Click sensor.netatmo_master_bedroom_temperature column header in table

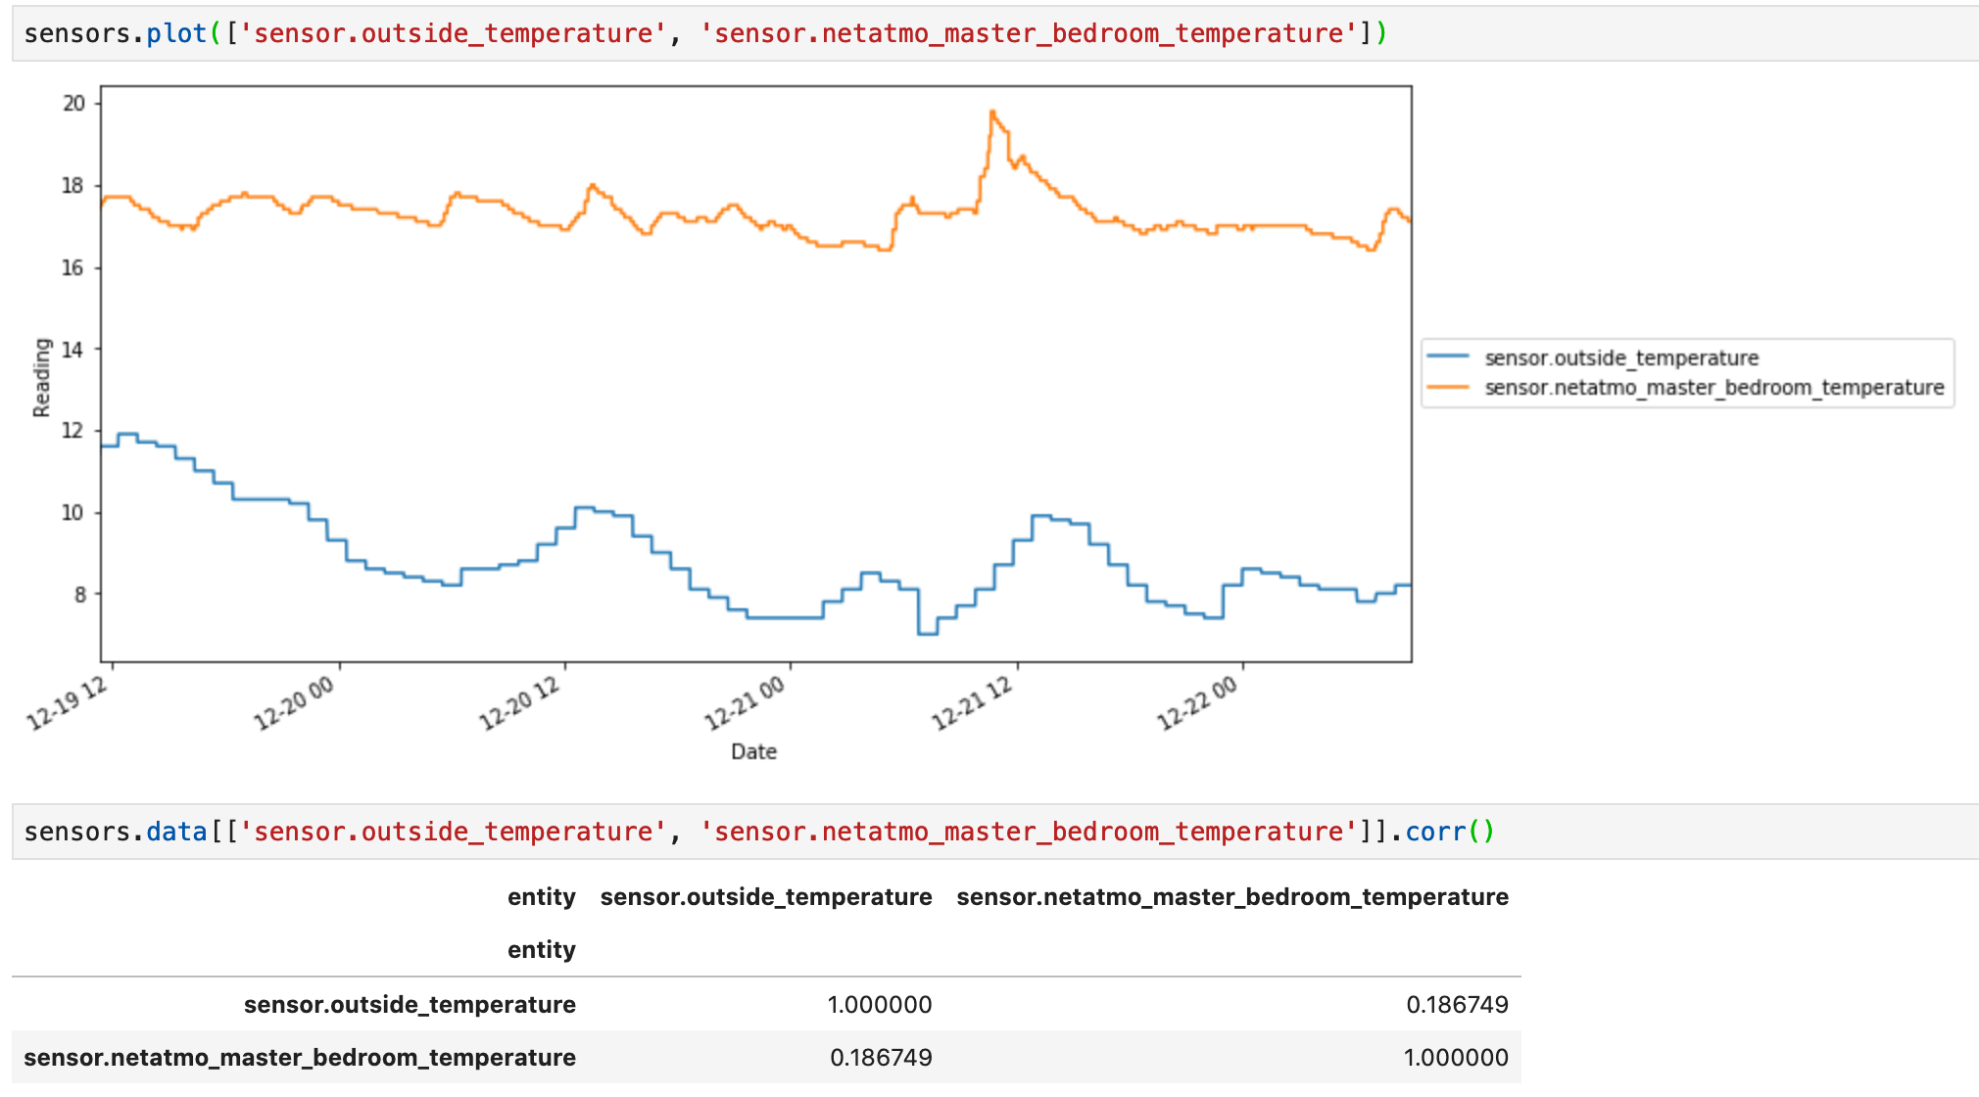(x=1231, y=897)
